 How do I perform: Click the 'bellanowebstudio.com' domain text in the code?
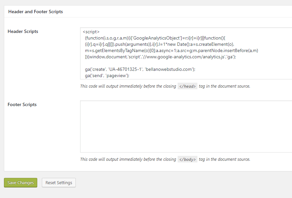click(x=168, y=69)
